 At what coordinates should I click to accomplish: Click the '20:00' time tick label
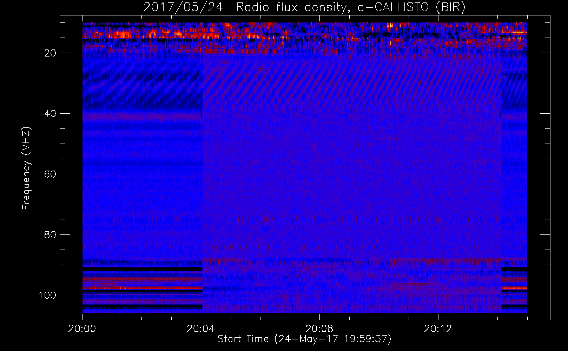pos(82,329)
